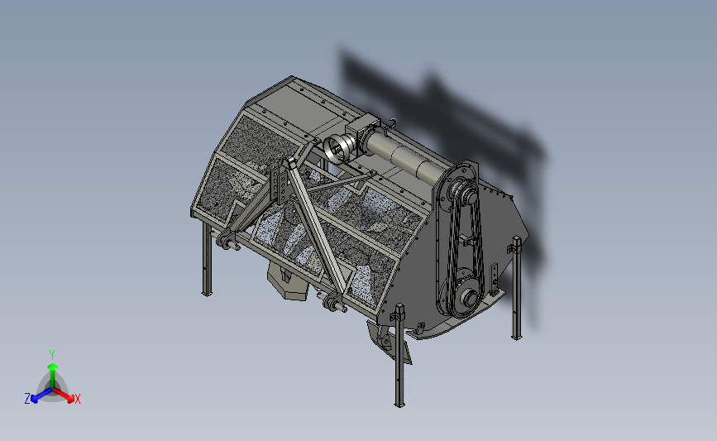Click the red X axis arrow
Screen dimensions: 717x441
[64, 395]
